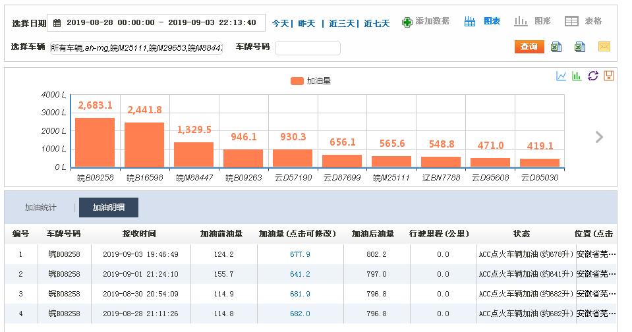Click the Excel icon next to the envelope

(x=579, y=47)
